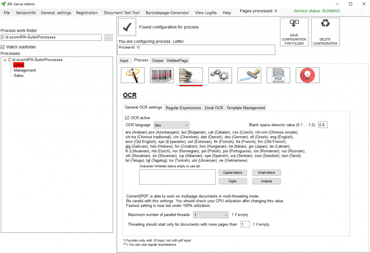The image size is (370, 253).
Task: Select Management process in the tree
Action: pos(25,70)
